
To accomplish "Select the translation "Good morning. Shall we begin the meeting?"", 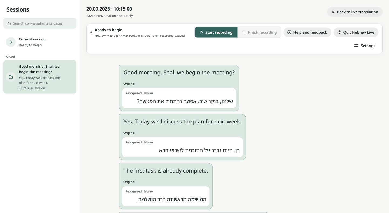I will coord(179,73).
